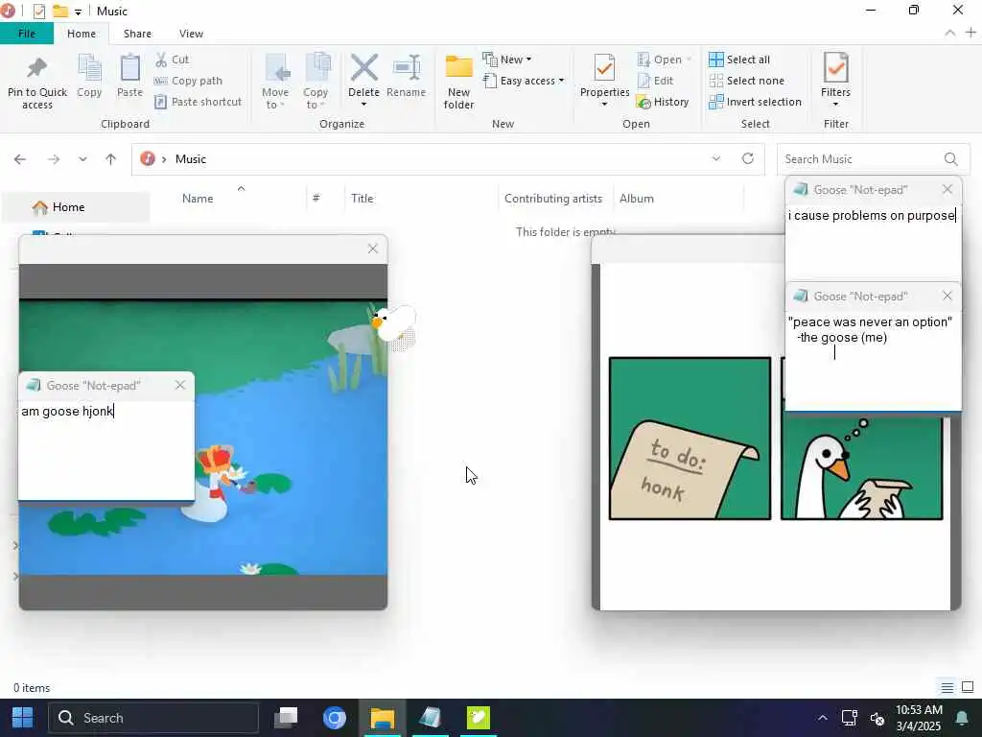This screenshot has height=737, width=982.
Task: Open the Copy to menu
Action: (315, 82)
